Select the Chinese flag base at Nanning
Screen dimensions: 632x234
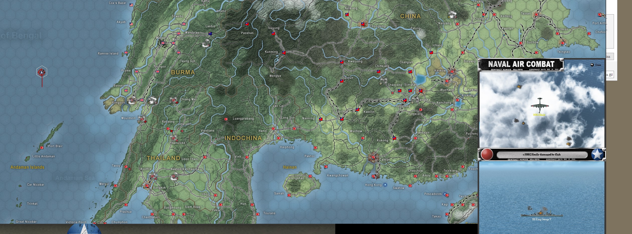tap(321, 119)
